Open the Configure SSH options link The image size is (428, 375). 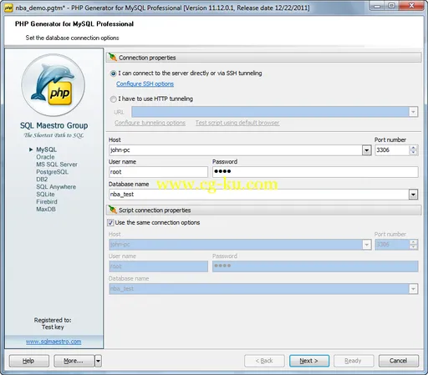(x=145, y=84)
